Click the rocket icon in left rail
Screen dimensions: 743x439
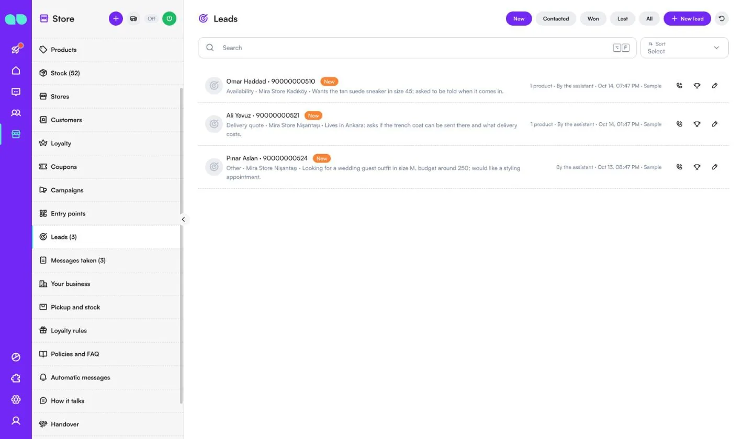(x=16, y=49)
